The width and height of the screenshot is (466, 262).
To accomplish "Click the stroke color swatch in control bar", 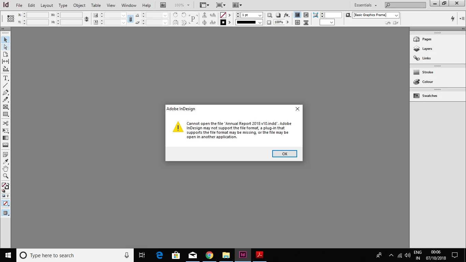I will (223, 23).
